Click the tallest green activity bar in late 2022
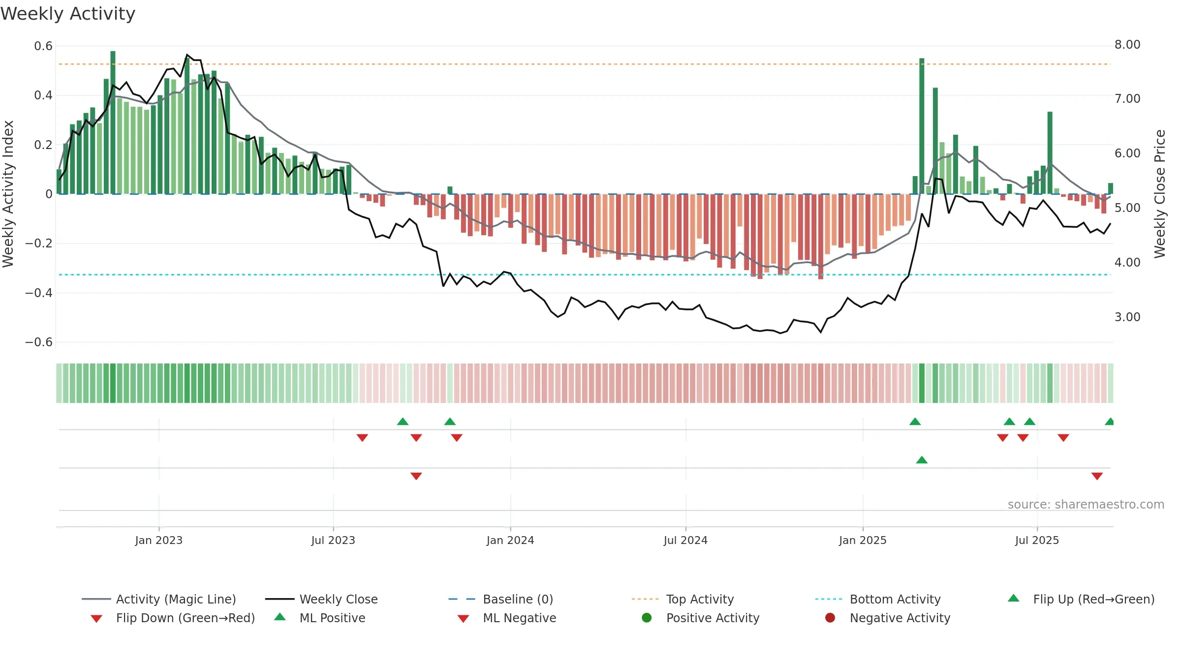The width and height of the screenshot is (1181, 664). click(113, 122)
